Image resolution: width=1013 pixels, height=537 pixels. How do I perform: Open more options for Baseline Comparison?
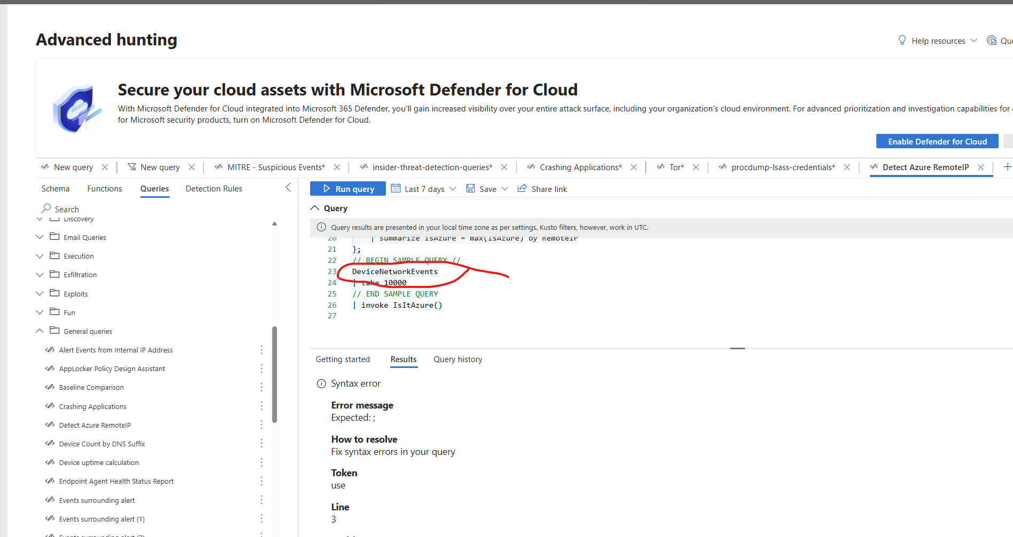262,387
